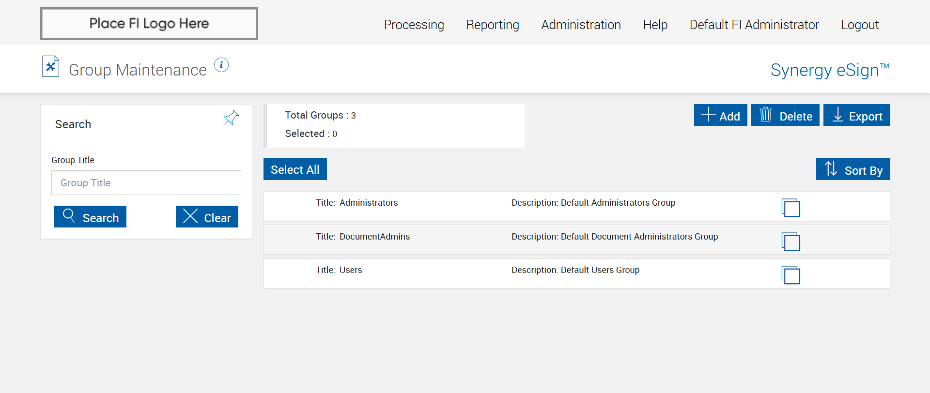Open the Sort By options
Screen dimensions: 930x393
pos(852,169)
